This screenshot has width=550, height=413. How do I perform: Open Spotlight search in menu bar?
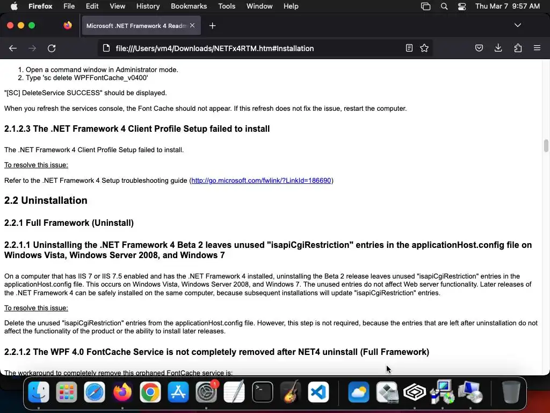click(x=444, y=6)
